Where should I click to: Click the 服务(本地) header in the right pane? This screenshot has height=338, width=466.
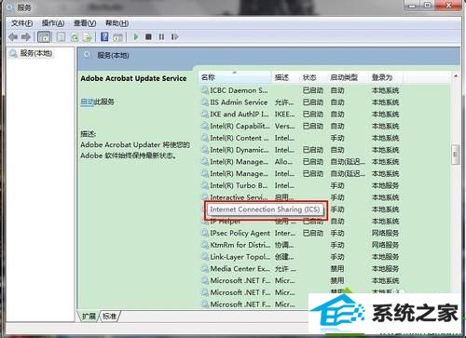(x=113, y=56)
